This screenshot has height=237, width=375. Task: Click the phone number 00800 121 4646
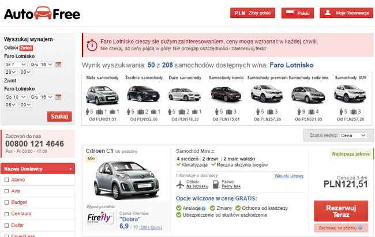35,144
